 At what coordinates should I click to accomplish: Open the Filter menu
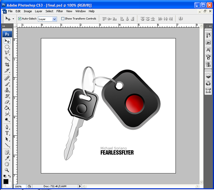pos(60,11)
